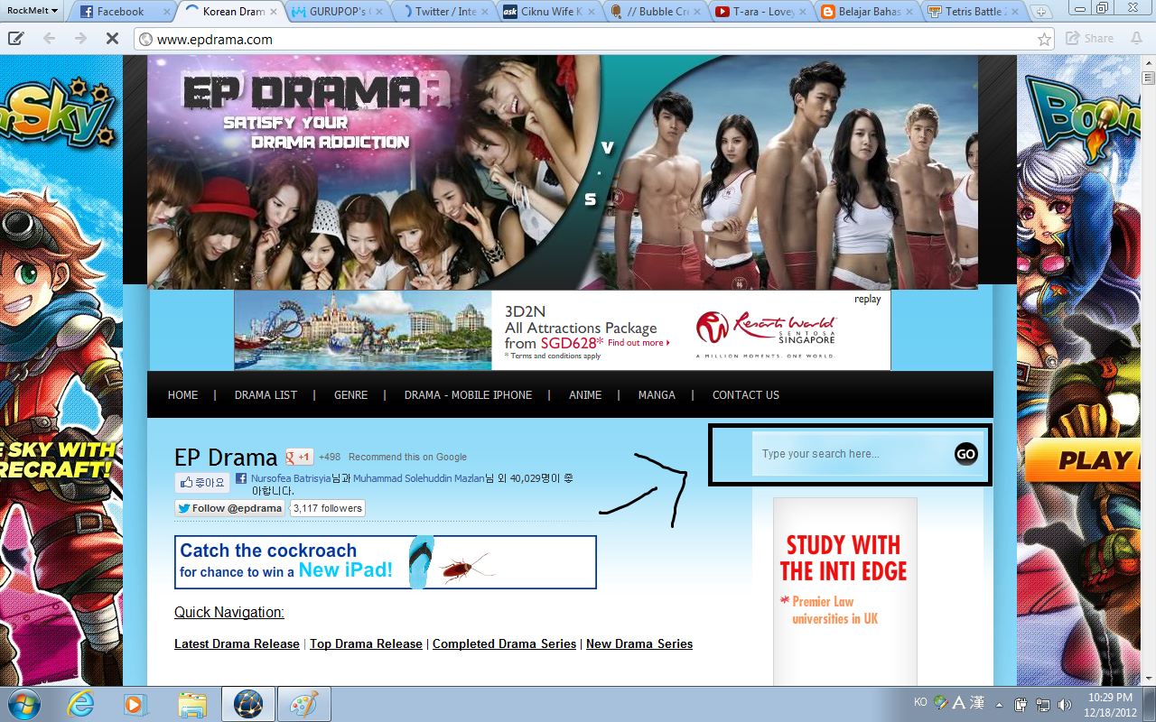Go forward to next page
1156x722 pixels.
[80, 39]
